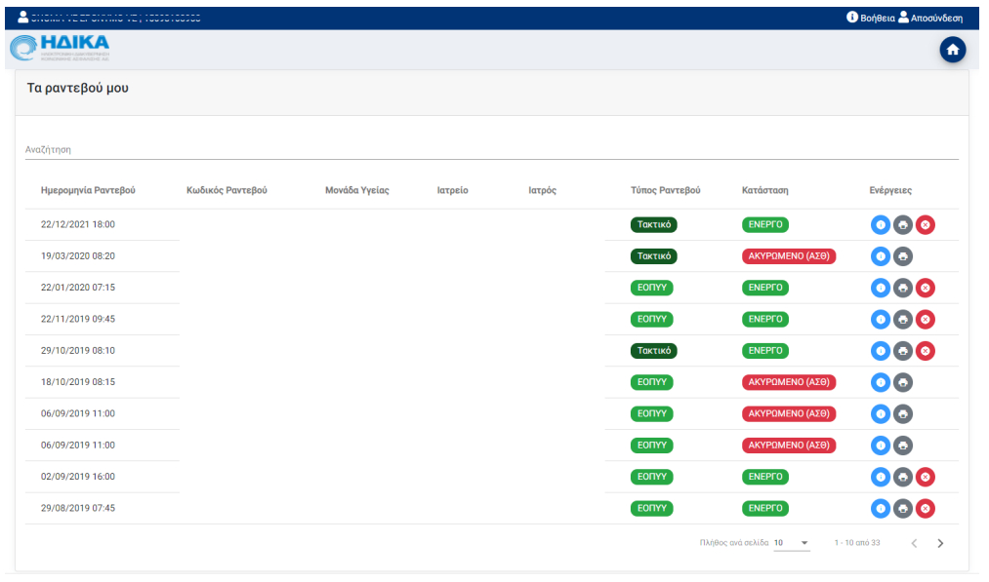Go to the previous page of appointments
The image size is (989, 582).
(x=915, y=543)
